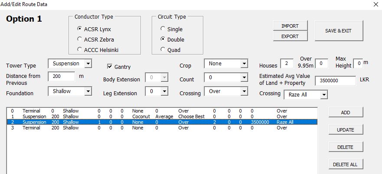Image resolution: width=382 pixels, height=174 pixels.
Task: Expand the Foundation dropdown
Action: (x=88, y=91)
